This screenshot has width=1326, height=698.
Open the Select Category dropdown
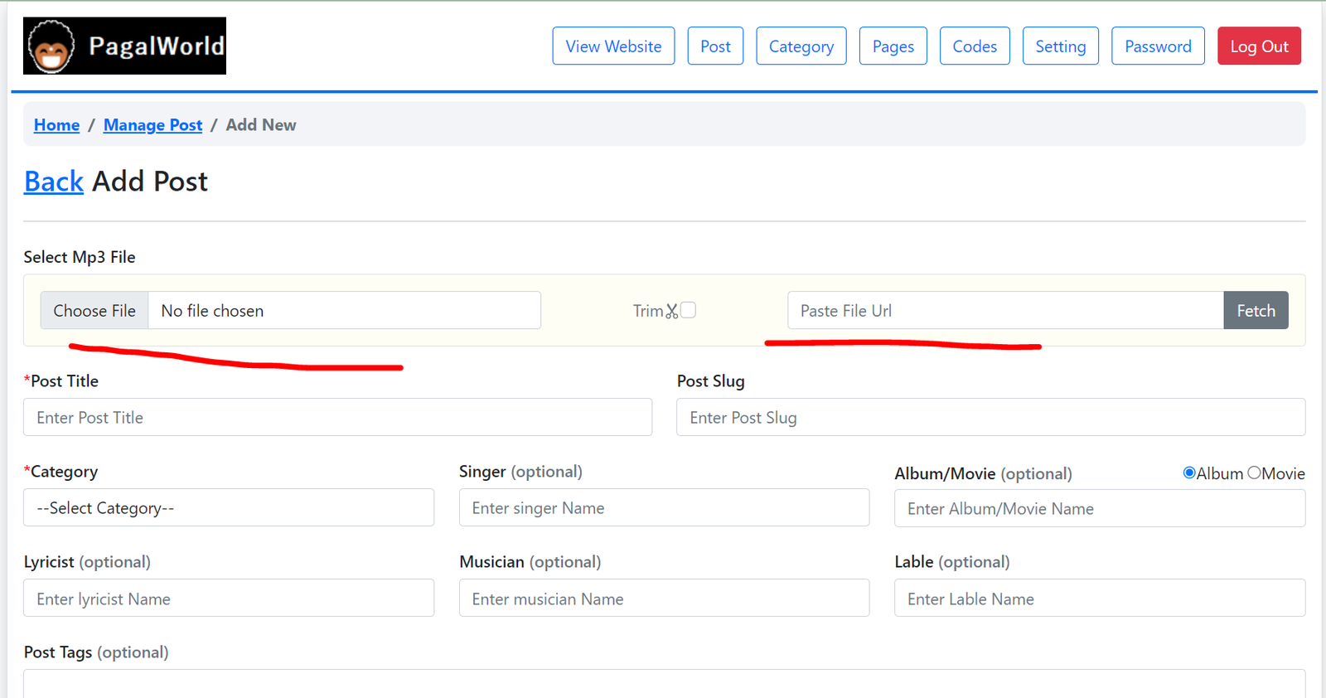[229, 507]
